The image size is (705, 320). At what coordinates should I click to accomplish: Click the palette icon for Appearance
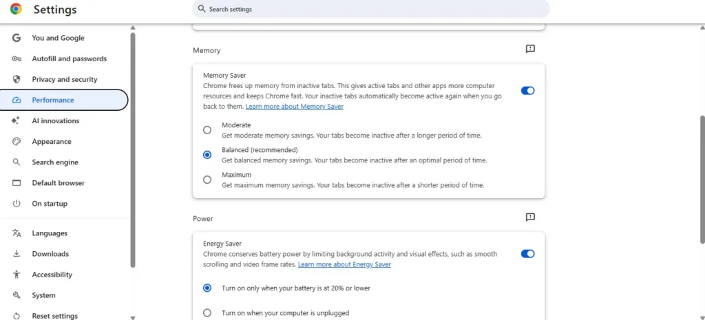pos(17,141)
